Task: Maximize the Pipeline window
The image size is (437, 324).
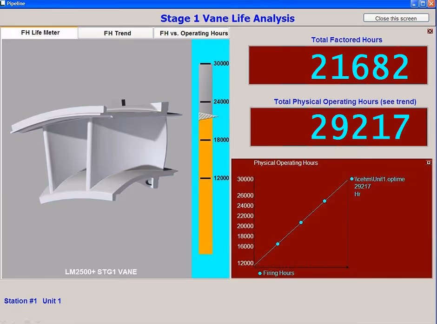Action: click(x=423, y=4)
